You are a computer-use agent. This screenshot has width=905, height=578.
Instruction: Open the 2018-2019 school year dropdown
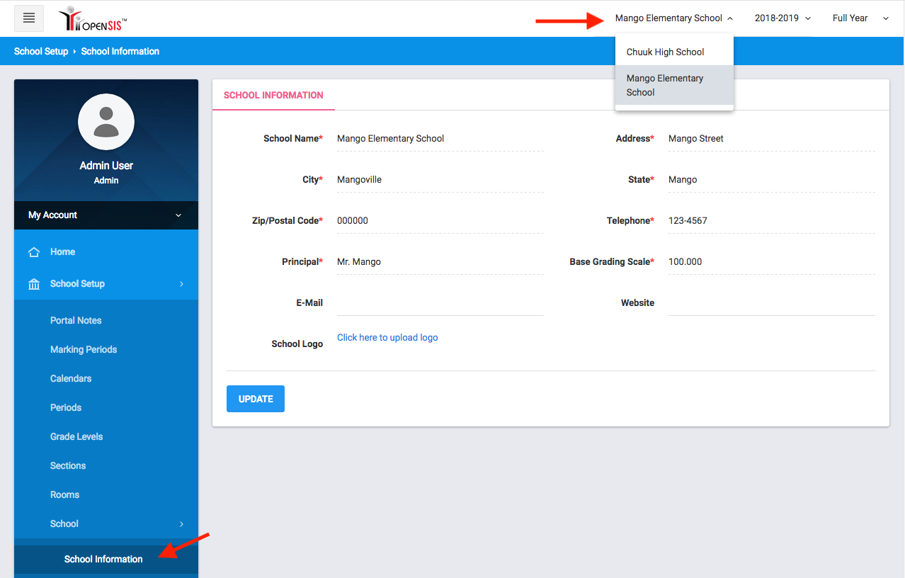tap(782, 18)
